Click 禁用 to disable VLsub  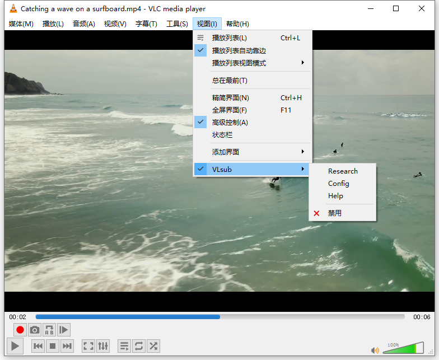pyautogui.click(x=343, y=213)
